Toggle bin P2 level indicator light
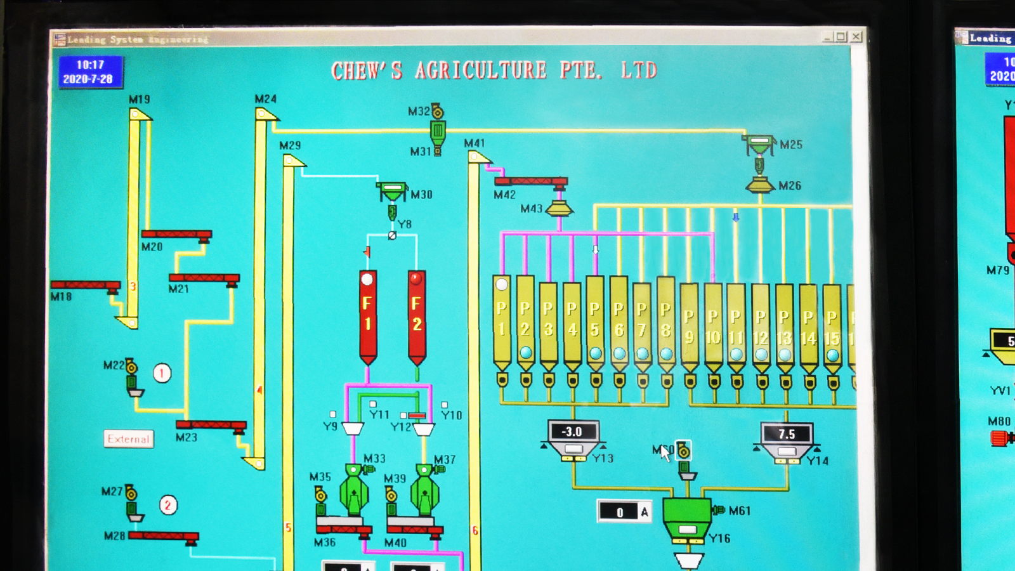Screen dimensions: 1015x571 click(x=526, y=352)
